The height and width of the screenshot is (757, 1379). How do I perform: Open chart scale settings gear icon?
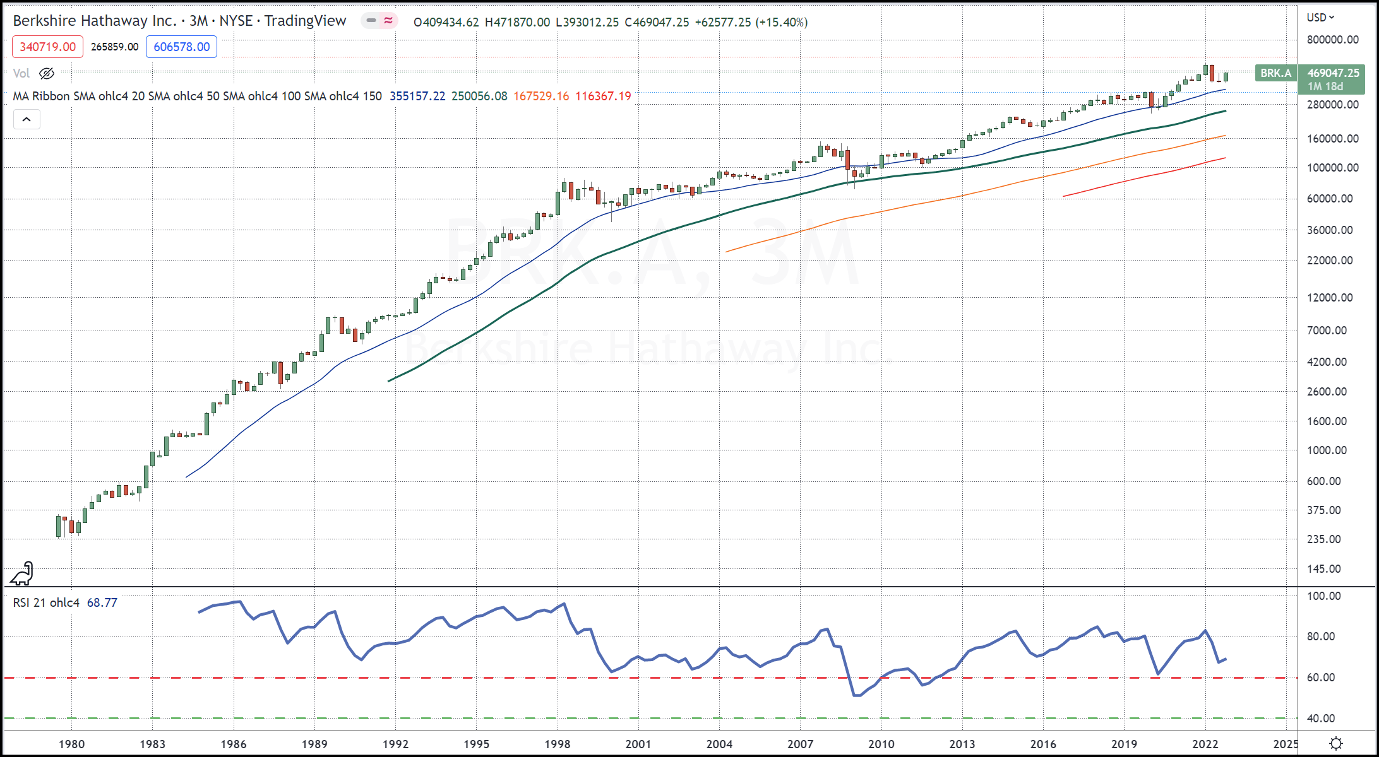[x=1335, y=744]
